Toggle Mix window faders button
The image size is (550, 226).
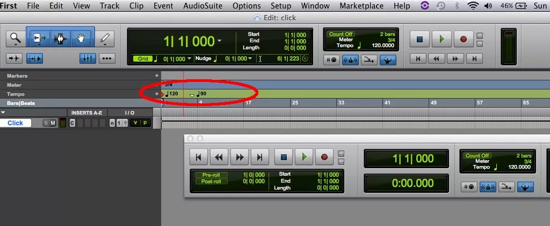click(88, 58)
